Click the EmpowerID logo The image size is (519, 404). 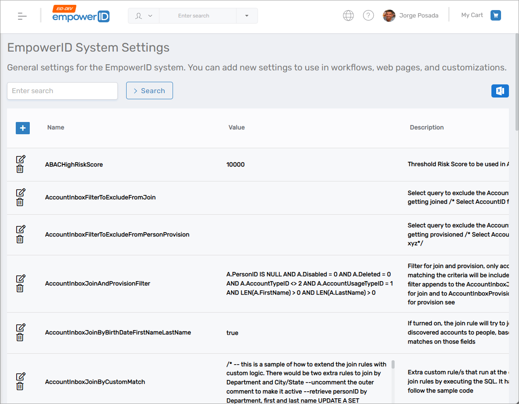81,16
